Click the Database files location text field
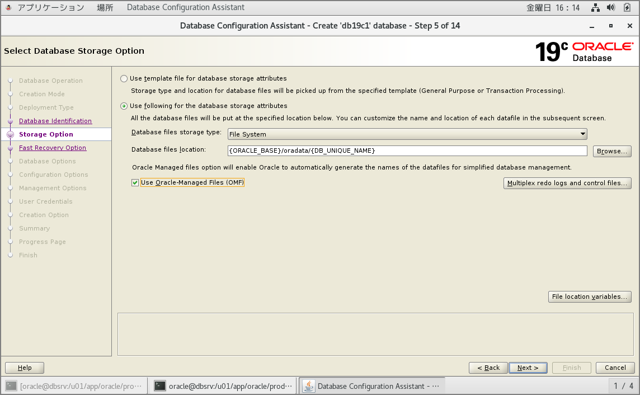Image resolution: width=640 pixels, height=395 pixels. pos(407,151)
